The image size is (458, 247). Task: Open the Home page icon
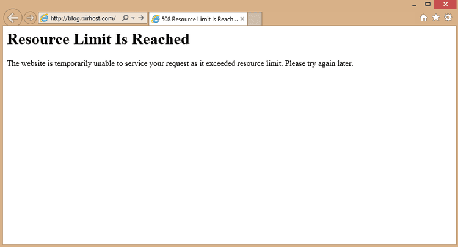424,18
